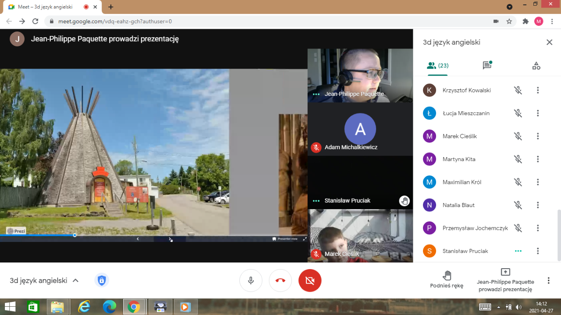Switch to the participants tab
This screenshot has height=315, width=561.
[x=437, y=66]
